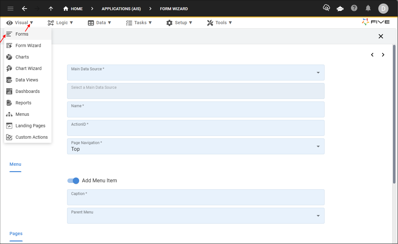The image size is (398, 244).
Task: Click the hamburger menu icon
Action: click(10, 9)
